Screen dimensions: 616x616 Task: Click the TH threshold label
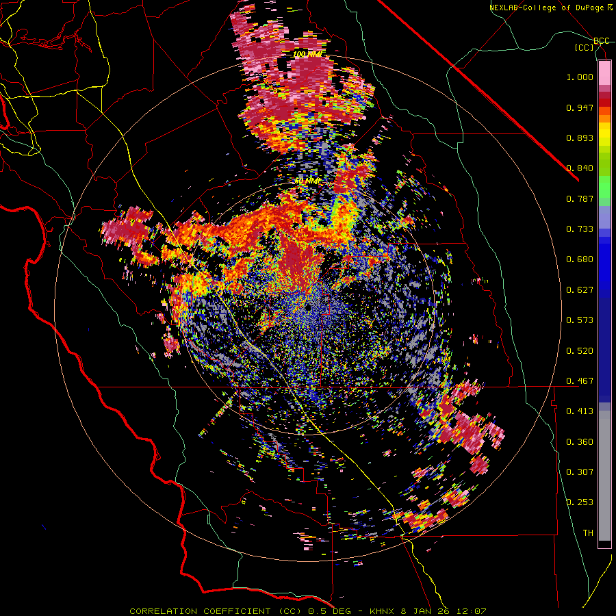pyautogui.click(x=588, y=533)
